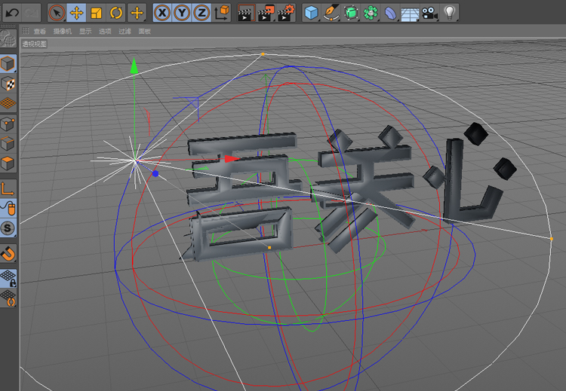Open the spline pen tools
The height and width of the screenshot is (391, 566).
331,14
